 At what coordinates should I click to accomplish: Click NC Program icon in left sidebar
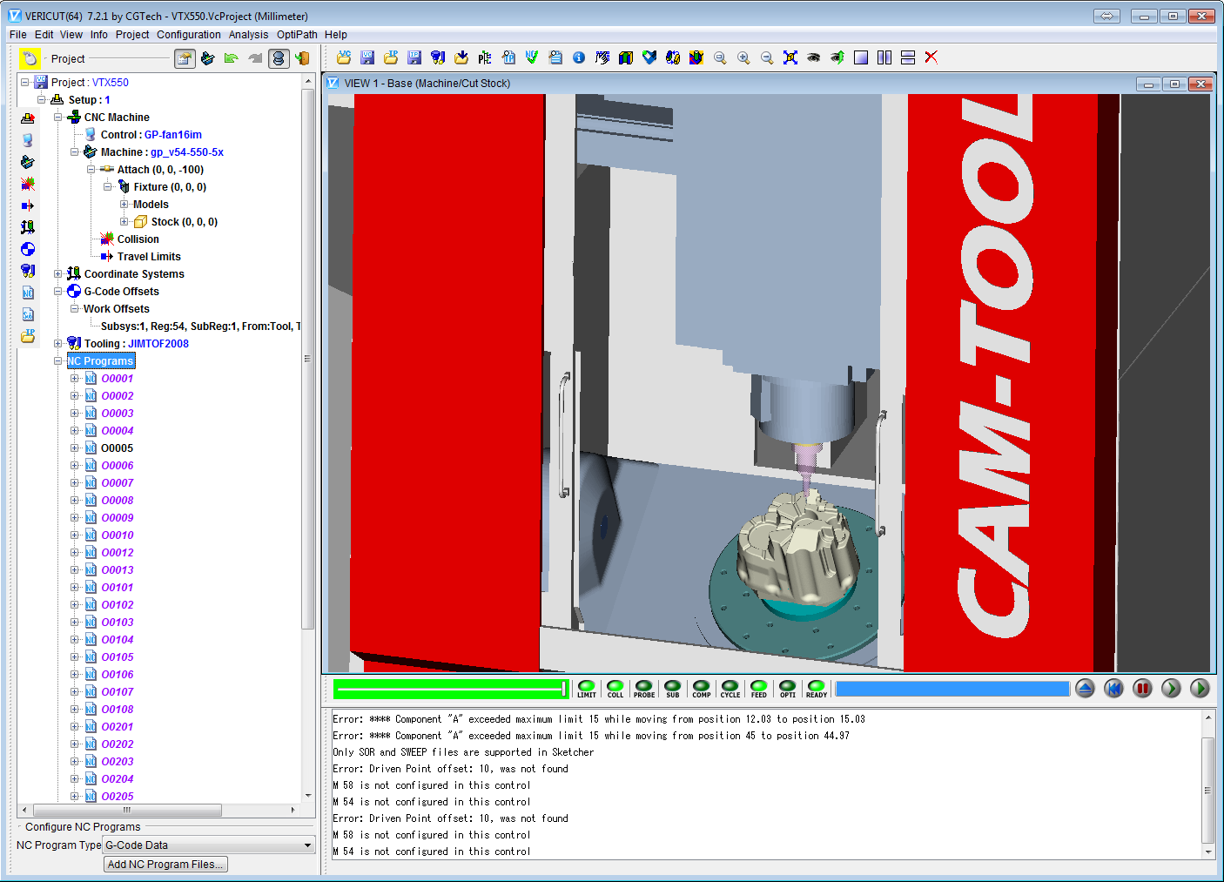[28, 293]
